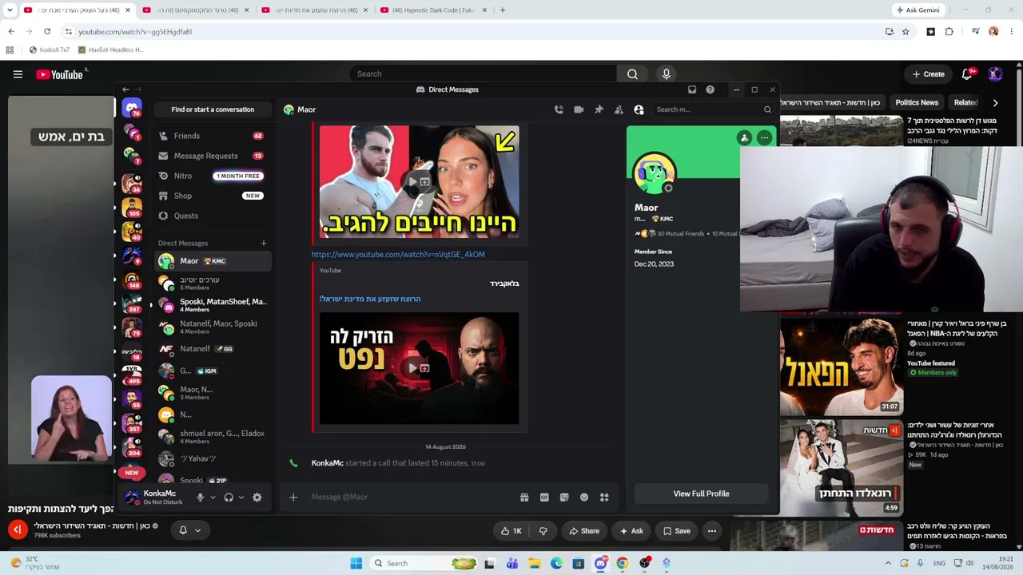Viewport: 1023px width, 575px height.
Task: Select the Politics News filter chip
Action: pos(917,102)
